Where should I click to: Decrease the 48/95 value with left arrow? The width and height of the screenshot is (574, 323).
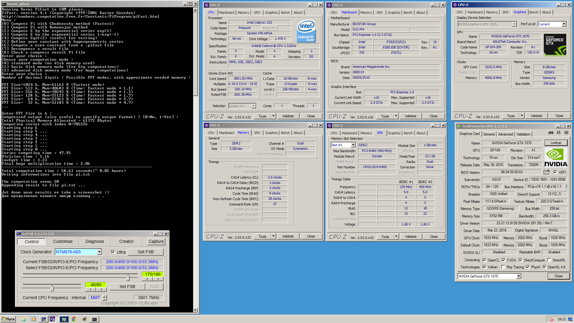pos(90,289)
